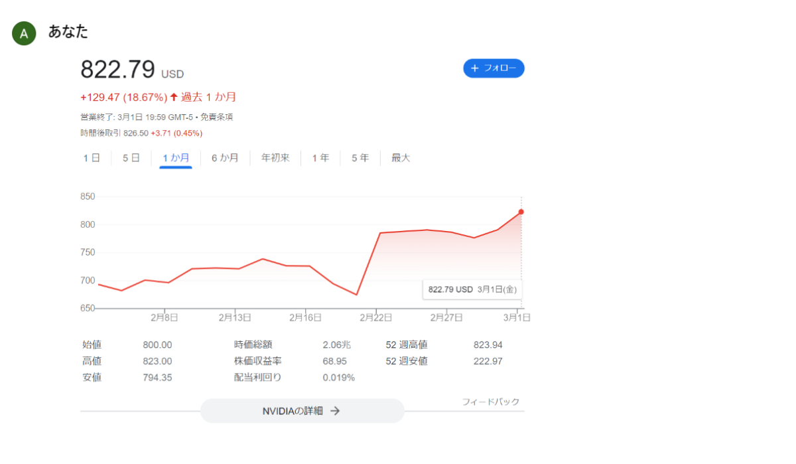Switch to the 1日 range tab

click(92, 158)
